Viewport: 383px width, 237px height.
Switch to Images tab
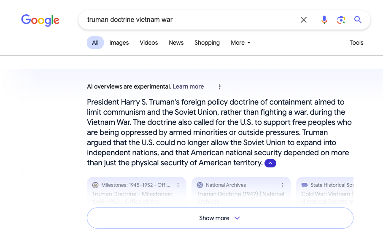pyautogui.click(x=119, y=43)
